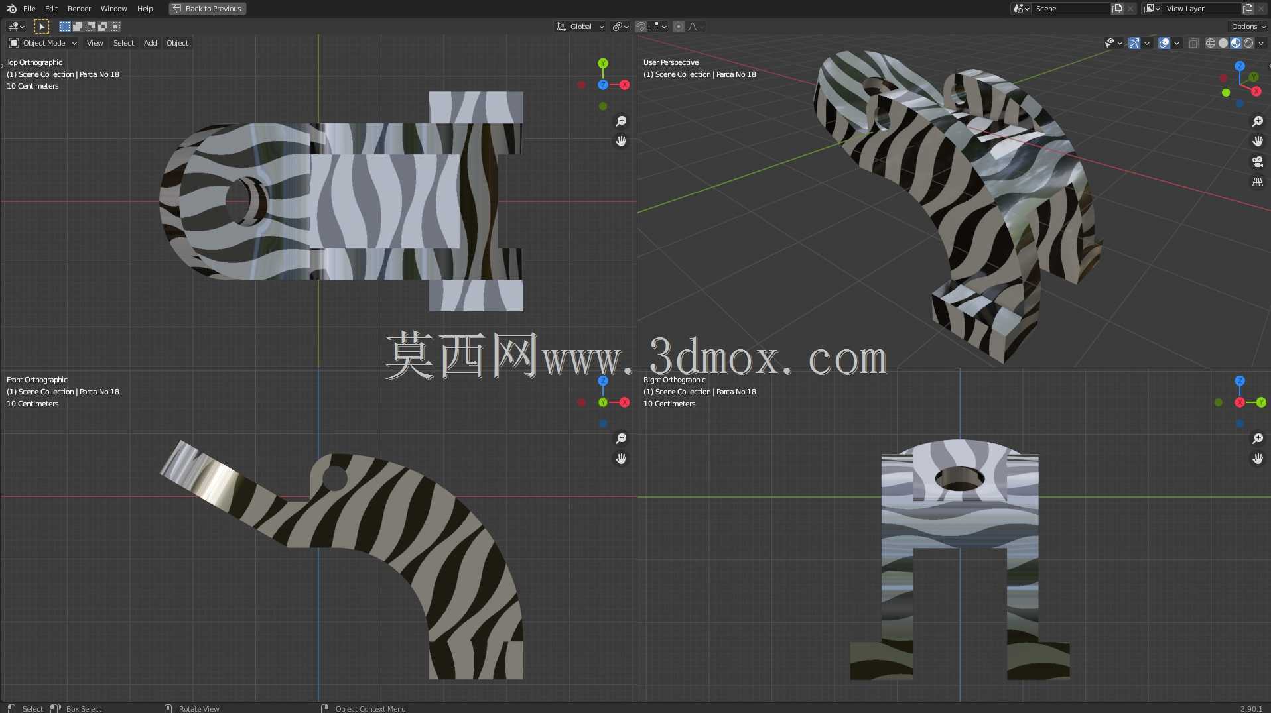Click the Back to Previous button

pyautogui.click(x=207, y=9)
